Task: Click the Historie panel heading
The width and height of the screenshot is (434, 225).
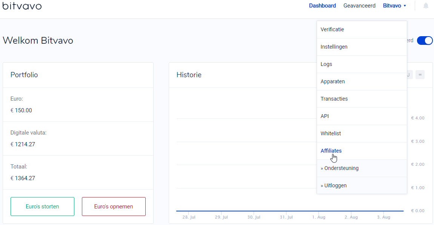Action: 189,75
